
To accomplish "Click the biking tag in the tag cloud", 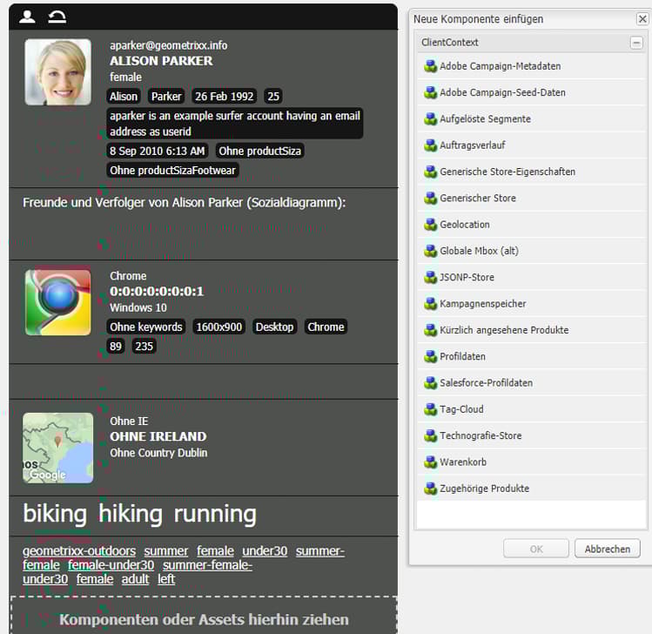I will [55, 514].
